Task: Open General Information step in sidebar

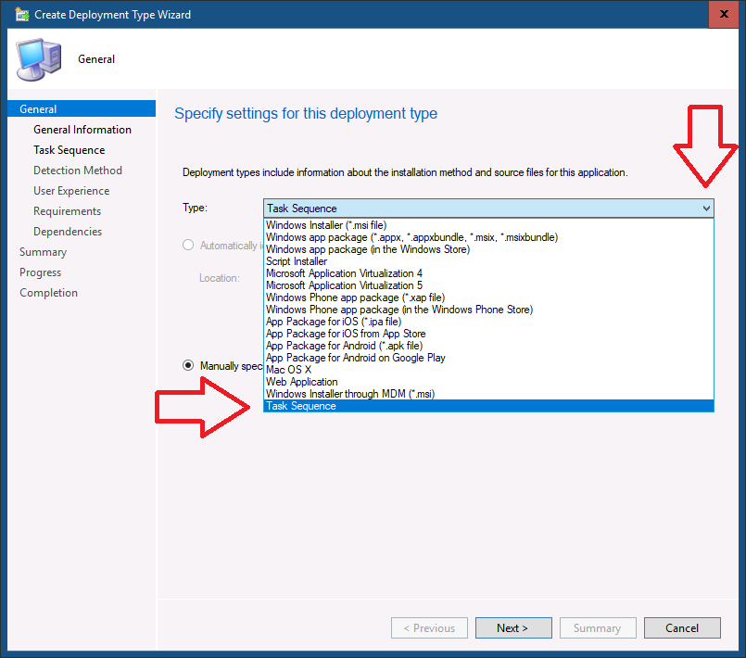Action: [82, 130]
